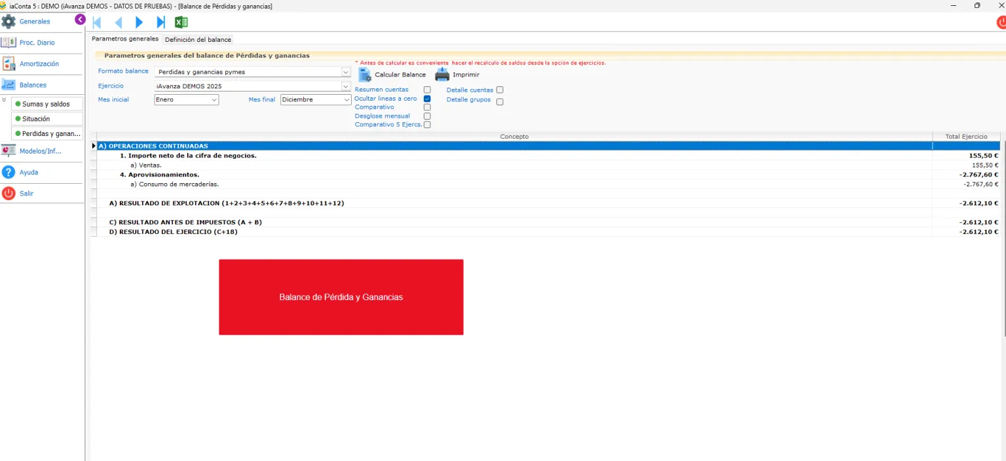This screenshot has height=461, width=1006.
Task: Open the Mes inicial Enero dropdown
Action: (187, 99)
